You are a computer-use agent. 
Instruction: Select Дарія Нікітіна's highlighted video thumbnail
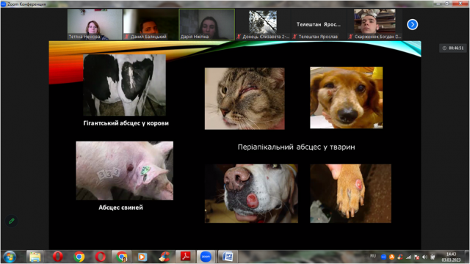pos(207,24)
